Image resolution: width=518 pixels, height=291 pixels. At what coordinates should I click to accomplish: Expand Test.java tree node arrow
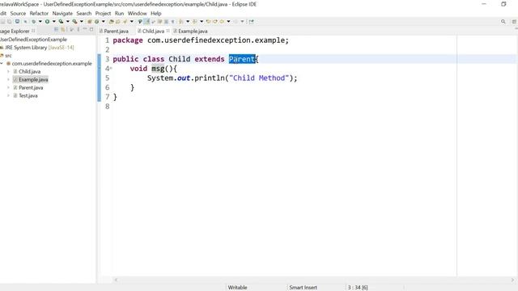[x=8, y=95]
